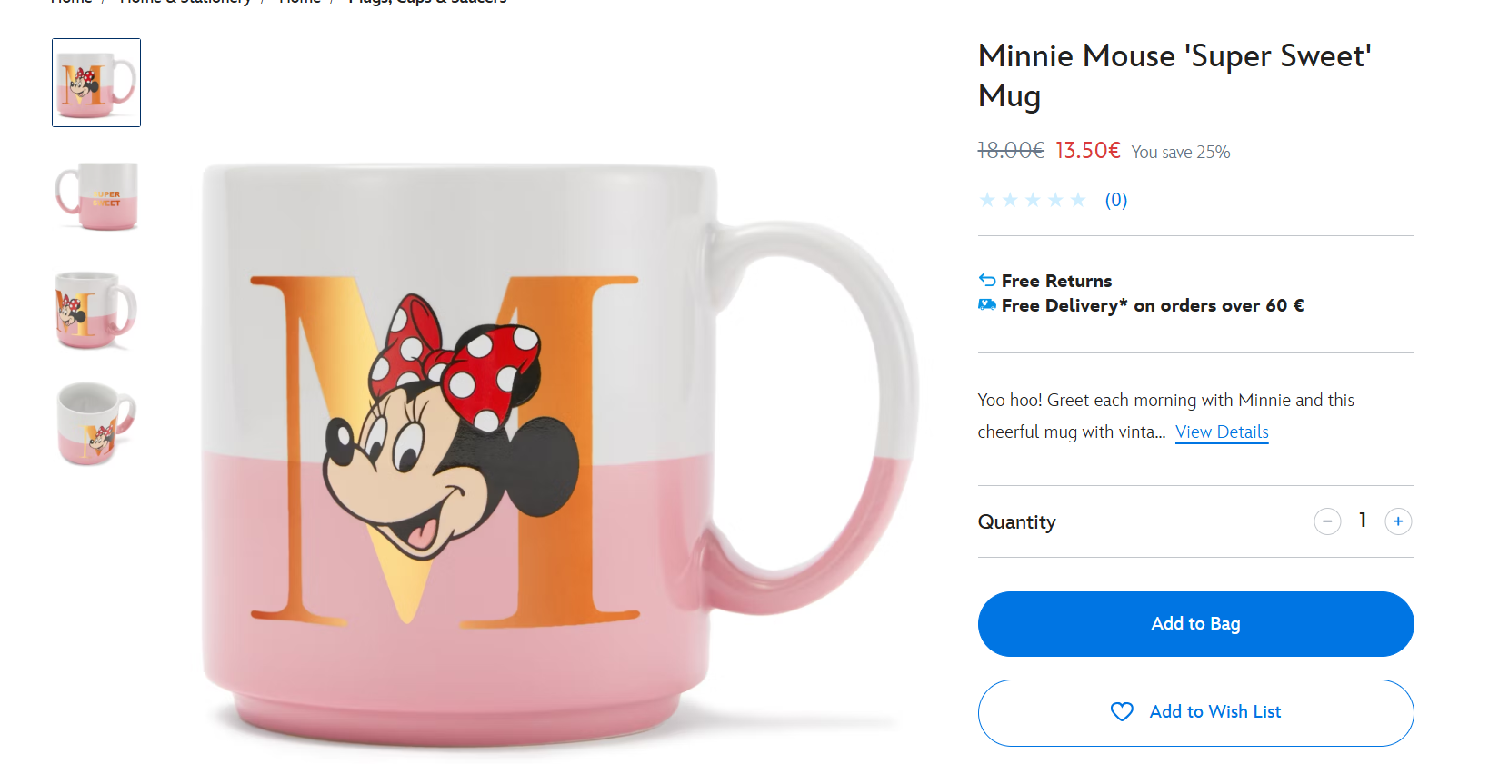This screenshot has width=1499, height=764.
Task: Select the third thumbnail showing the handle
Action: point(95,310)
